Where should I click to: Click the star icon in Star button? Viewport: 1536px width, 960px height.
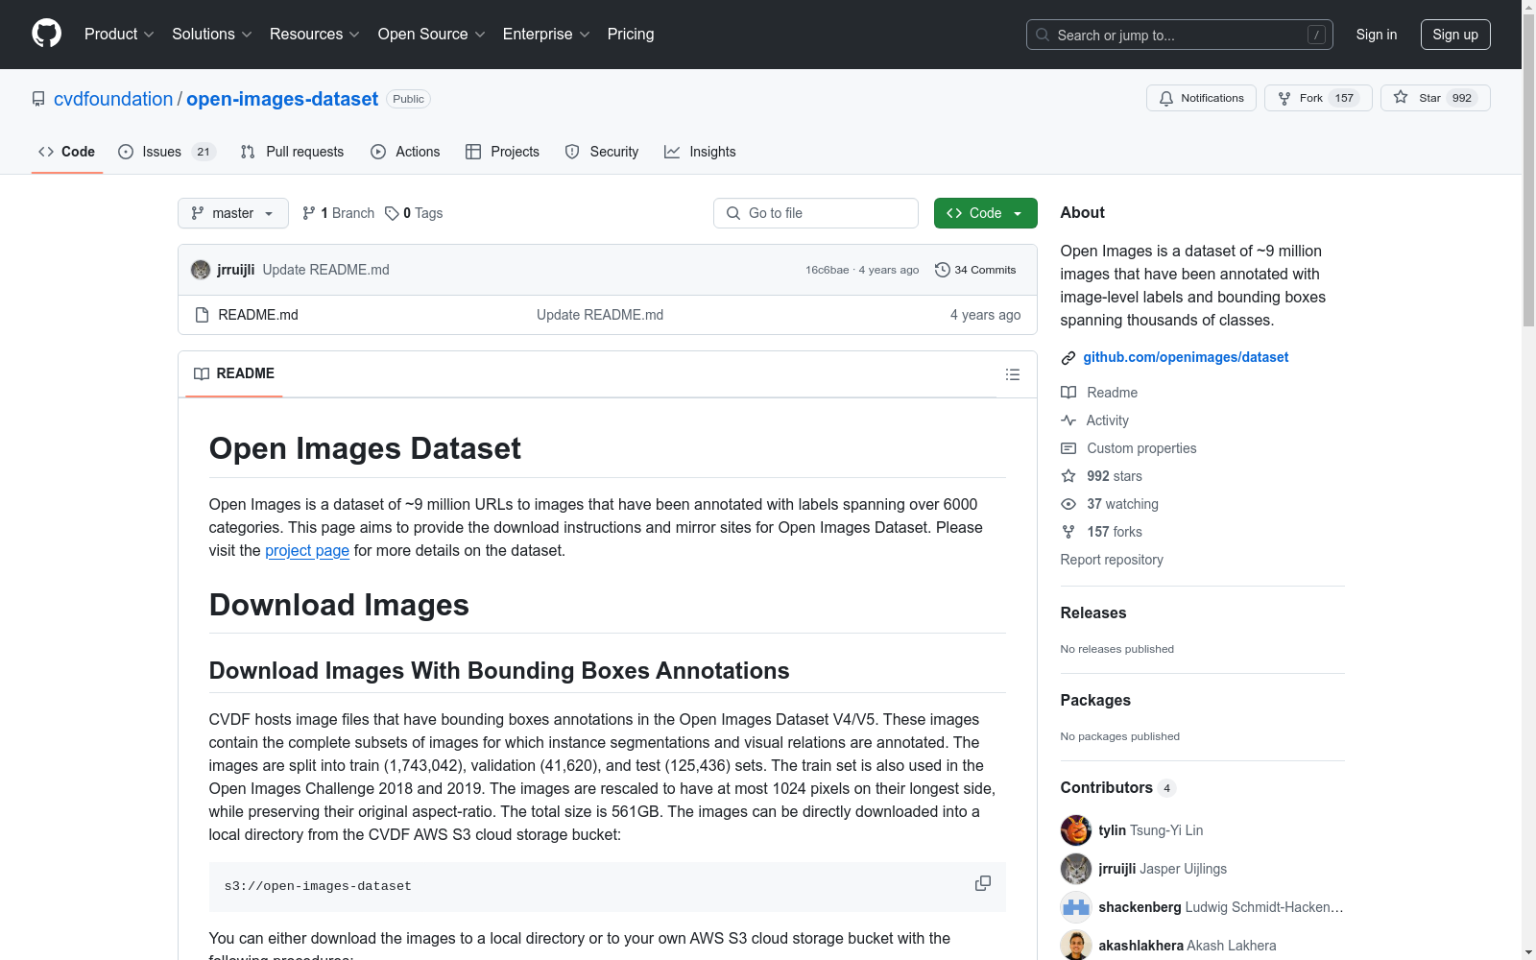[x=1401, y=97]
